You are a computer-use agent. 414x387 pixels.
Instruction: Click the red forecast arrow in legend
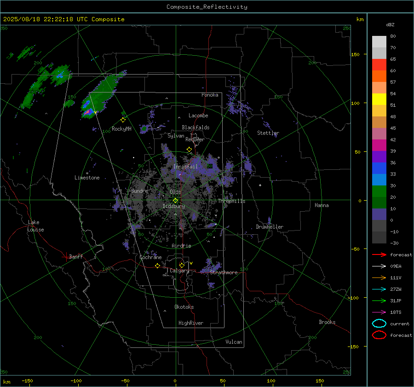pos(379,254)
